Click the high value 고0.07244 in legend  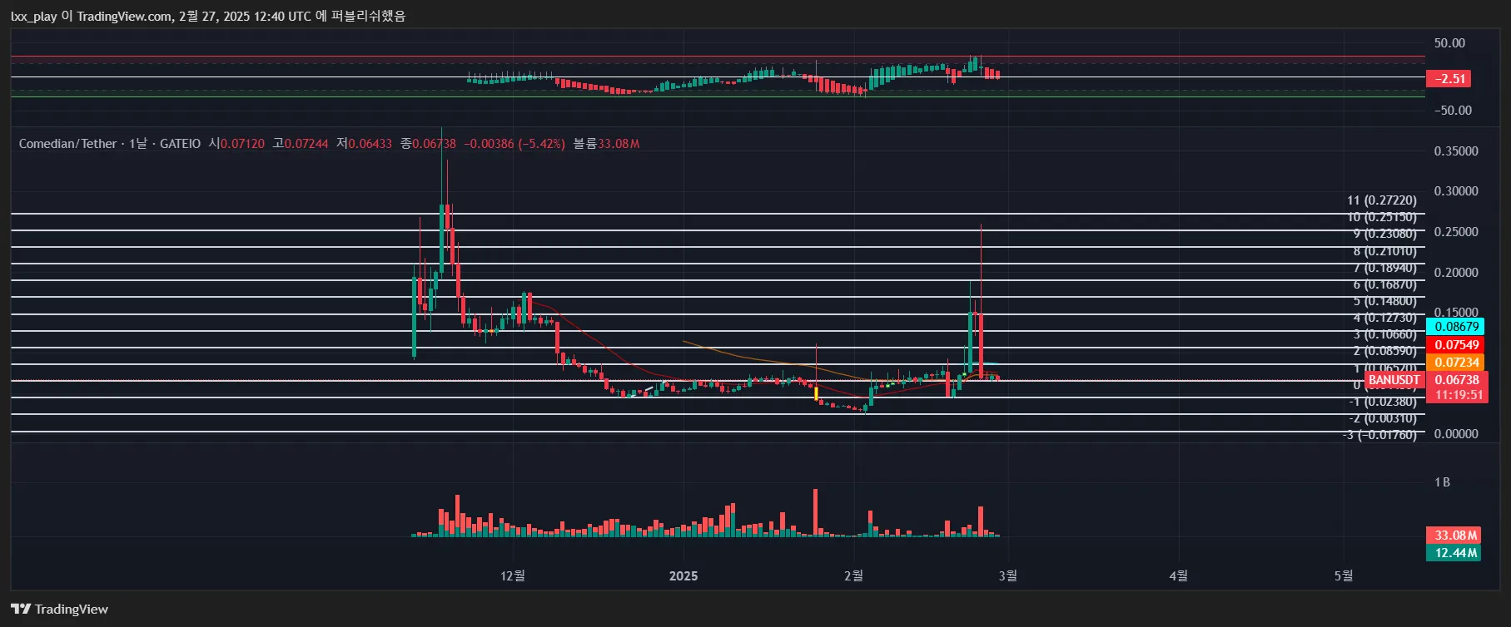[x=301, y=144]
